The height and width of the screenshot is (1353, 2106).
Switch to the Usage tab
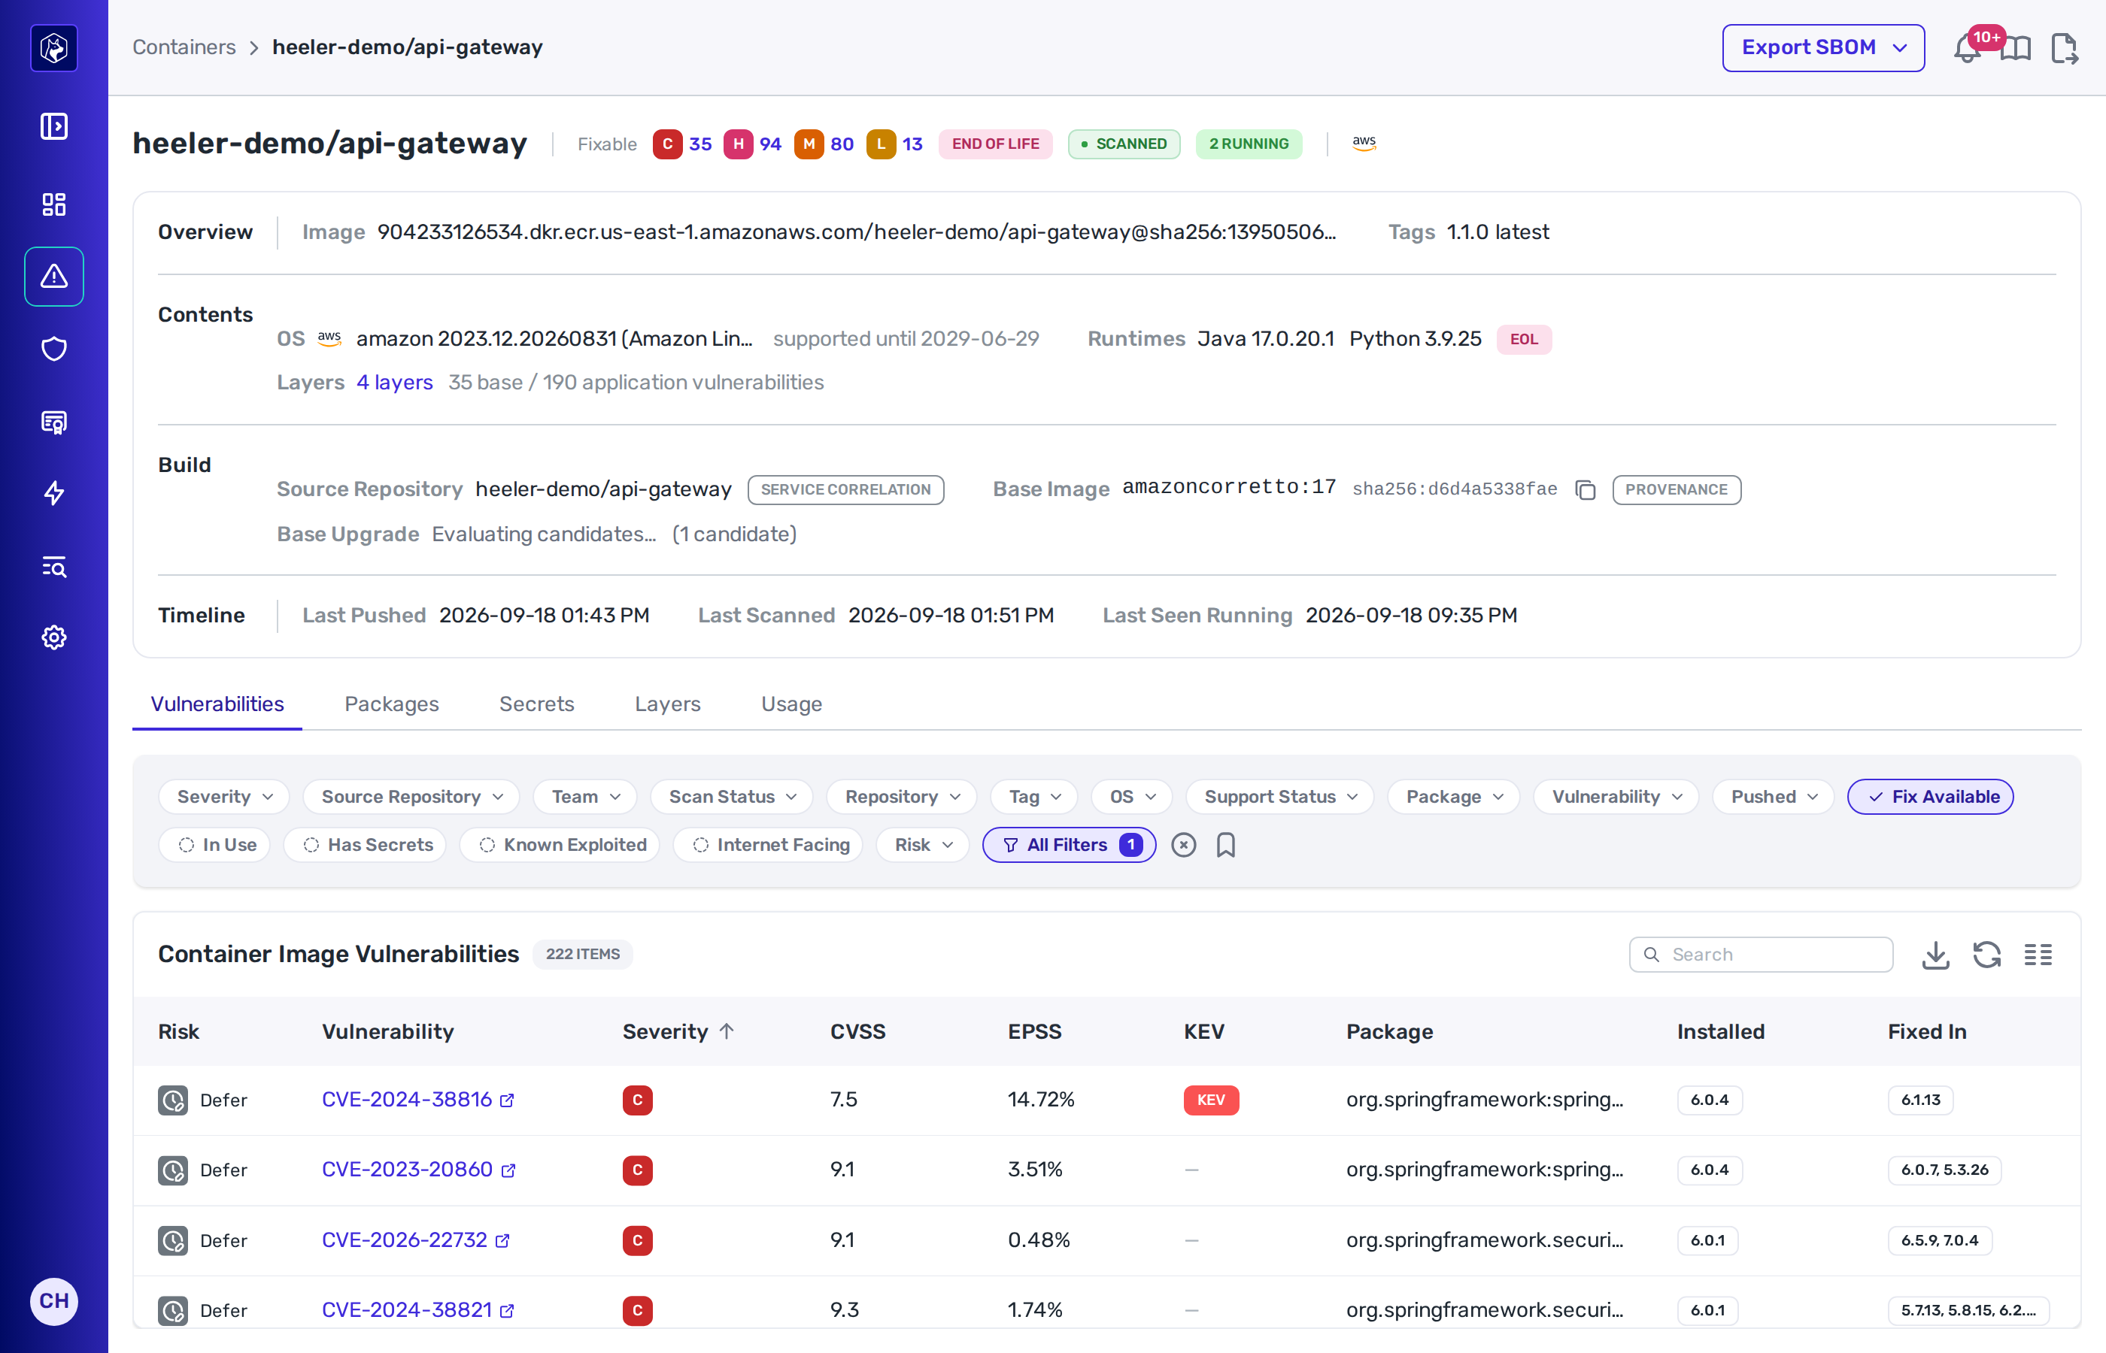click(x=791, y=704)
